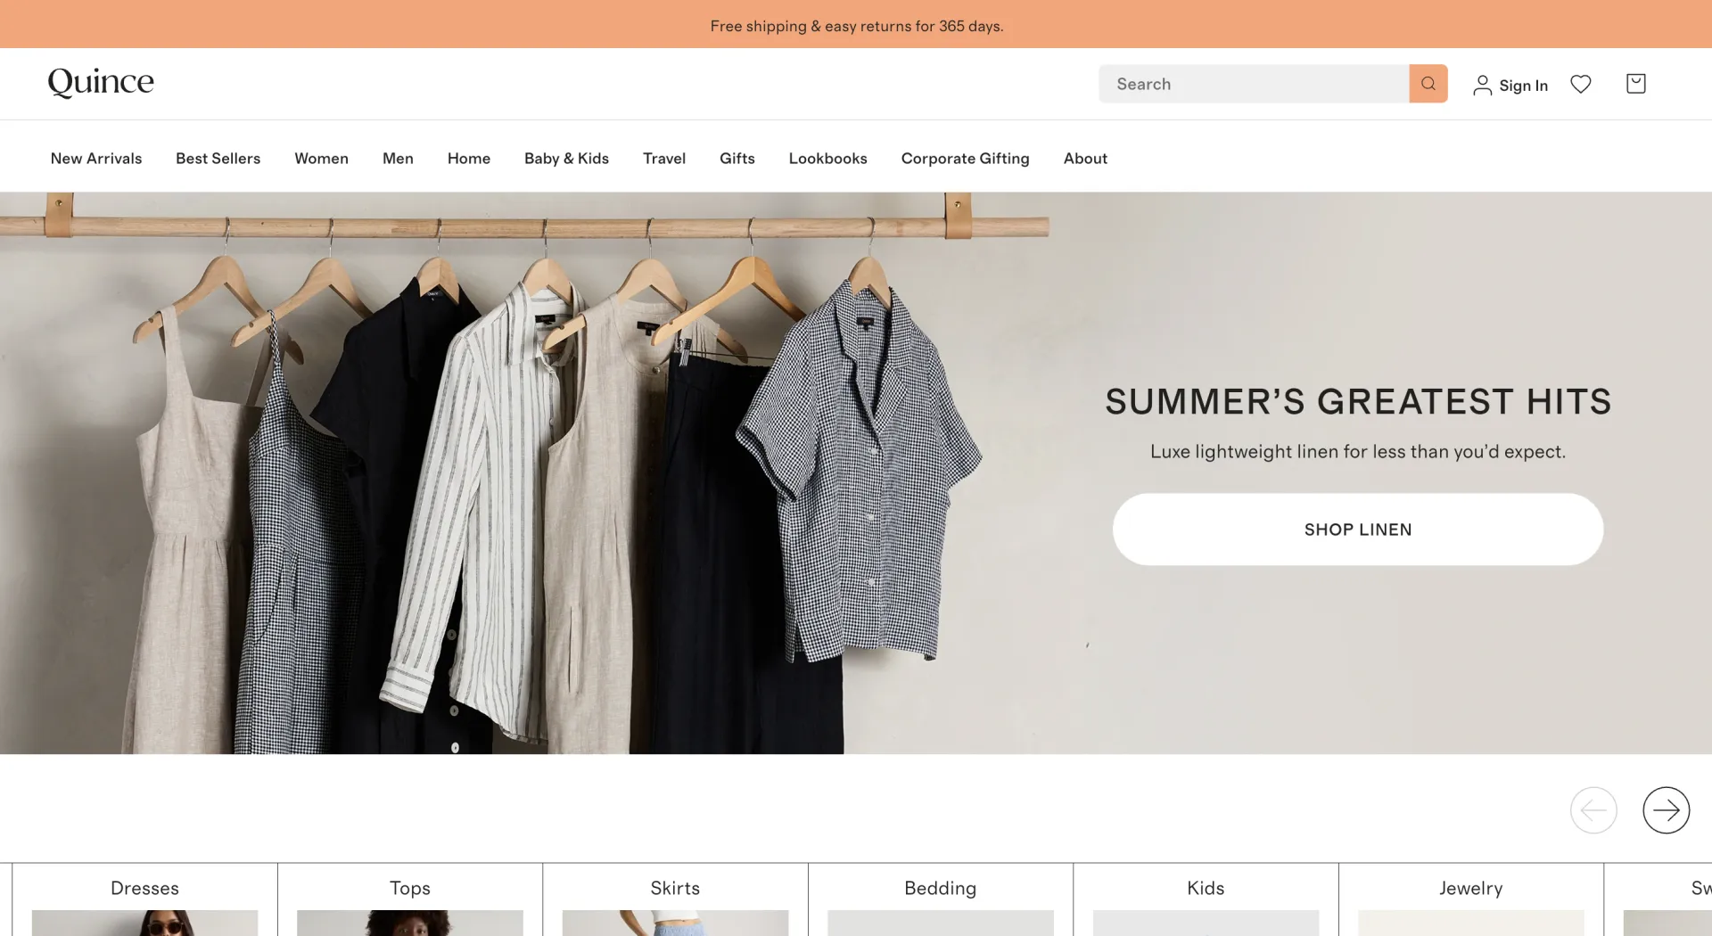This screenshot has width=1712, height=936.
Task: Click the SUMMER'S GREATEST HITS headline
Action: click(1358, 402)
